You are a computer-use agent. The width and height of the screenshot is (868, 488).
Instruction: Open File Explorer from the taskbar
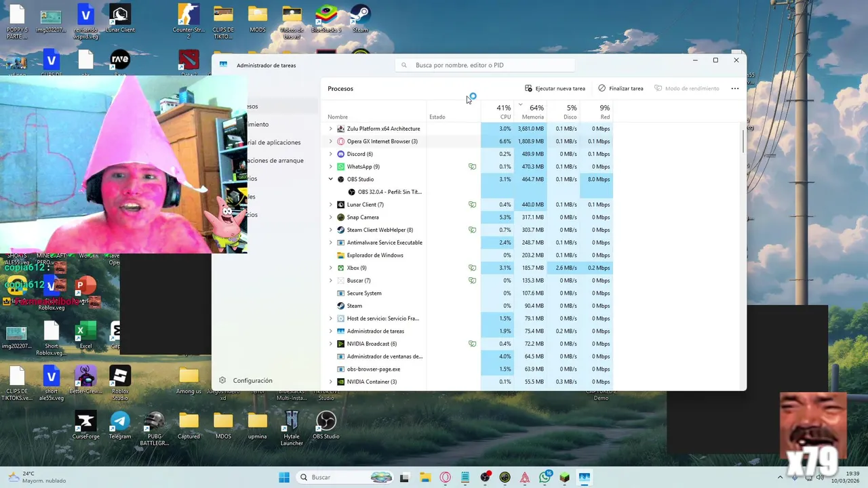[x=425, y=477]
